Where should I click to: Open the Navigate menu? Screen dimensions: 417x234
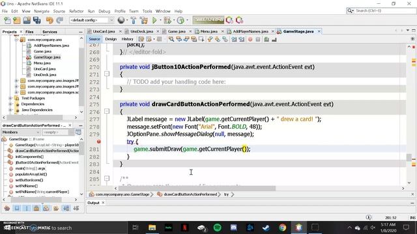click(x=42, y=11)
